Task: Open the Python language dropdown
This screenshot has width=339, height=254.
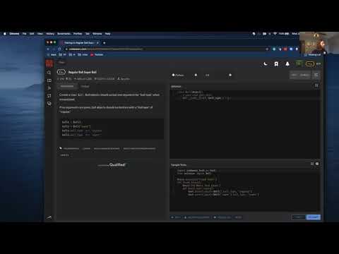Action: coord(185,75)
